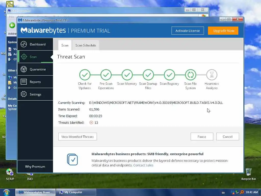Viewport: 261px width, 196px height.
Task: Open Quarantine from the sidebar
Action: 35,69
